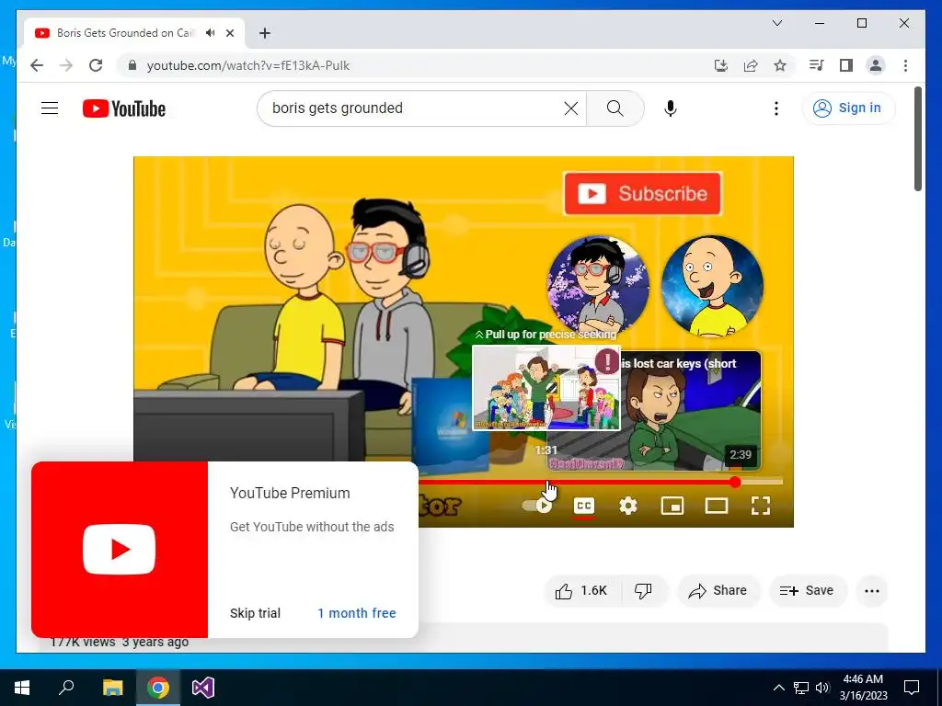The image size is (942, 706).
Task: Mute the tab via speaker icon
Action: point(211,33)
